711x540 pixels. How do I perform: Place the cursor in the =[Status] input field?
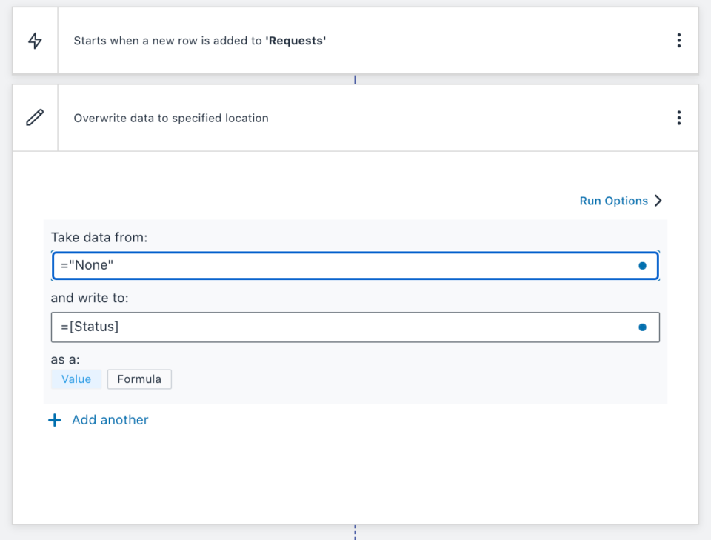pos(296,327)
